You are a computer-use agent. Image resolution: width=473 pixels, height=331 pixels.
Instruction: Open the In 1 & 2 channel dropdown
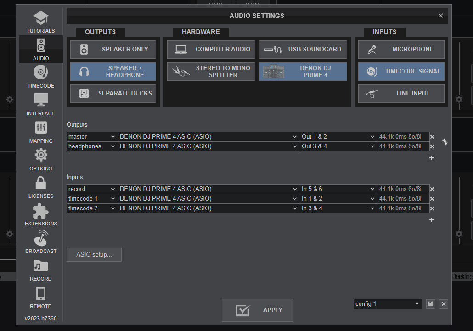(x=338, y=199)
